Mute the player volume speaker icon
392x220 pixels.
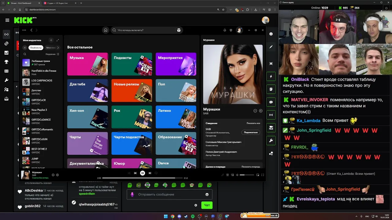pos(237,175)
